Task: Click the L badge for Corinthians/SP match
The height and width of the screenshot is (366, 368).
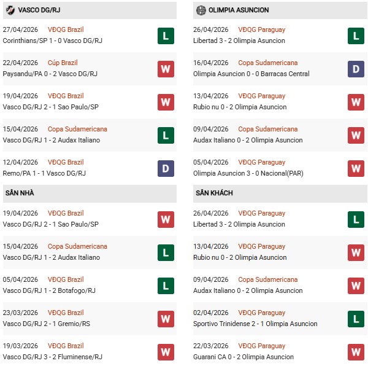Action: (x=165, y=35)
